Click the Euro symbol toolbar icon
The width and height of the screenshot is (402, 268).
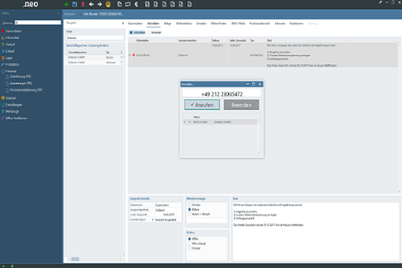click(x=136, y=4)
